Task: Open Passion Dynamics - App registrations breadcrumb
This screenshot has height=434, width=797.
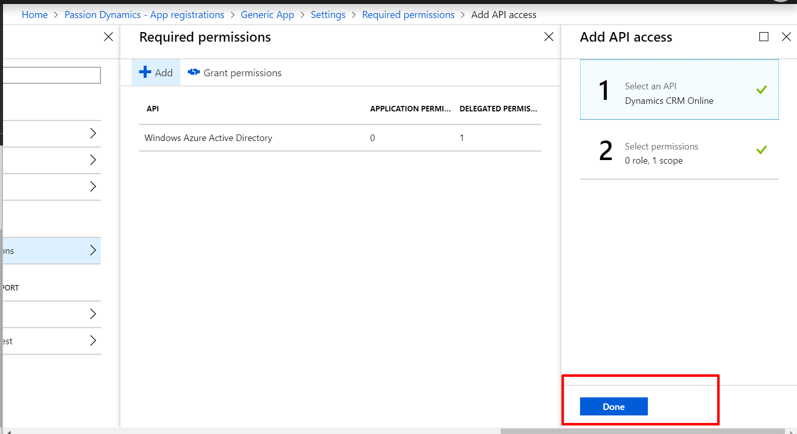Action: (x=144, y=15)
